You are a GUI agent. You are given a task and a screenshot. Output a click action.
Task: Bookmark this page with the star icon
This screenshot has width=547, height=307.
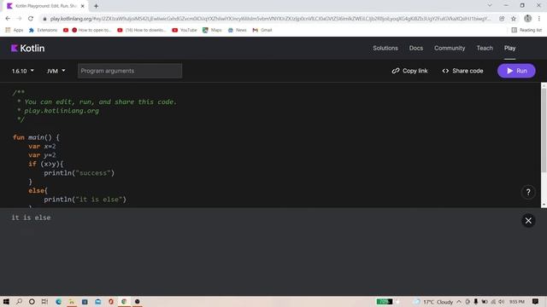513,19
